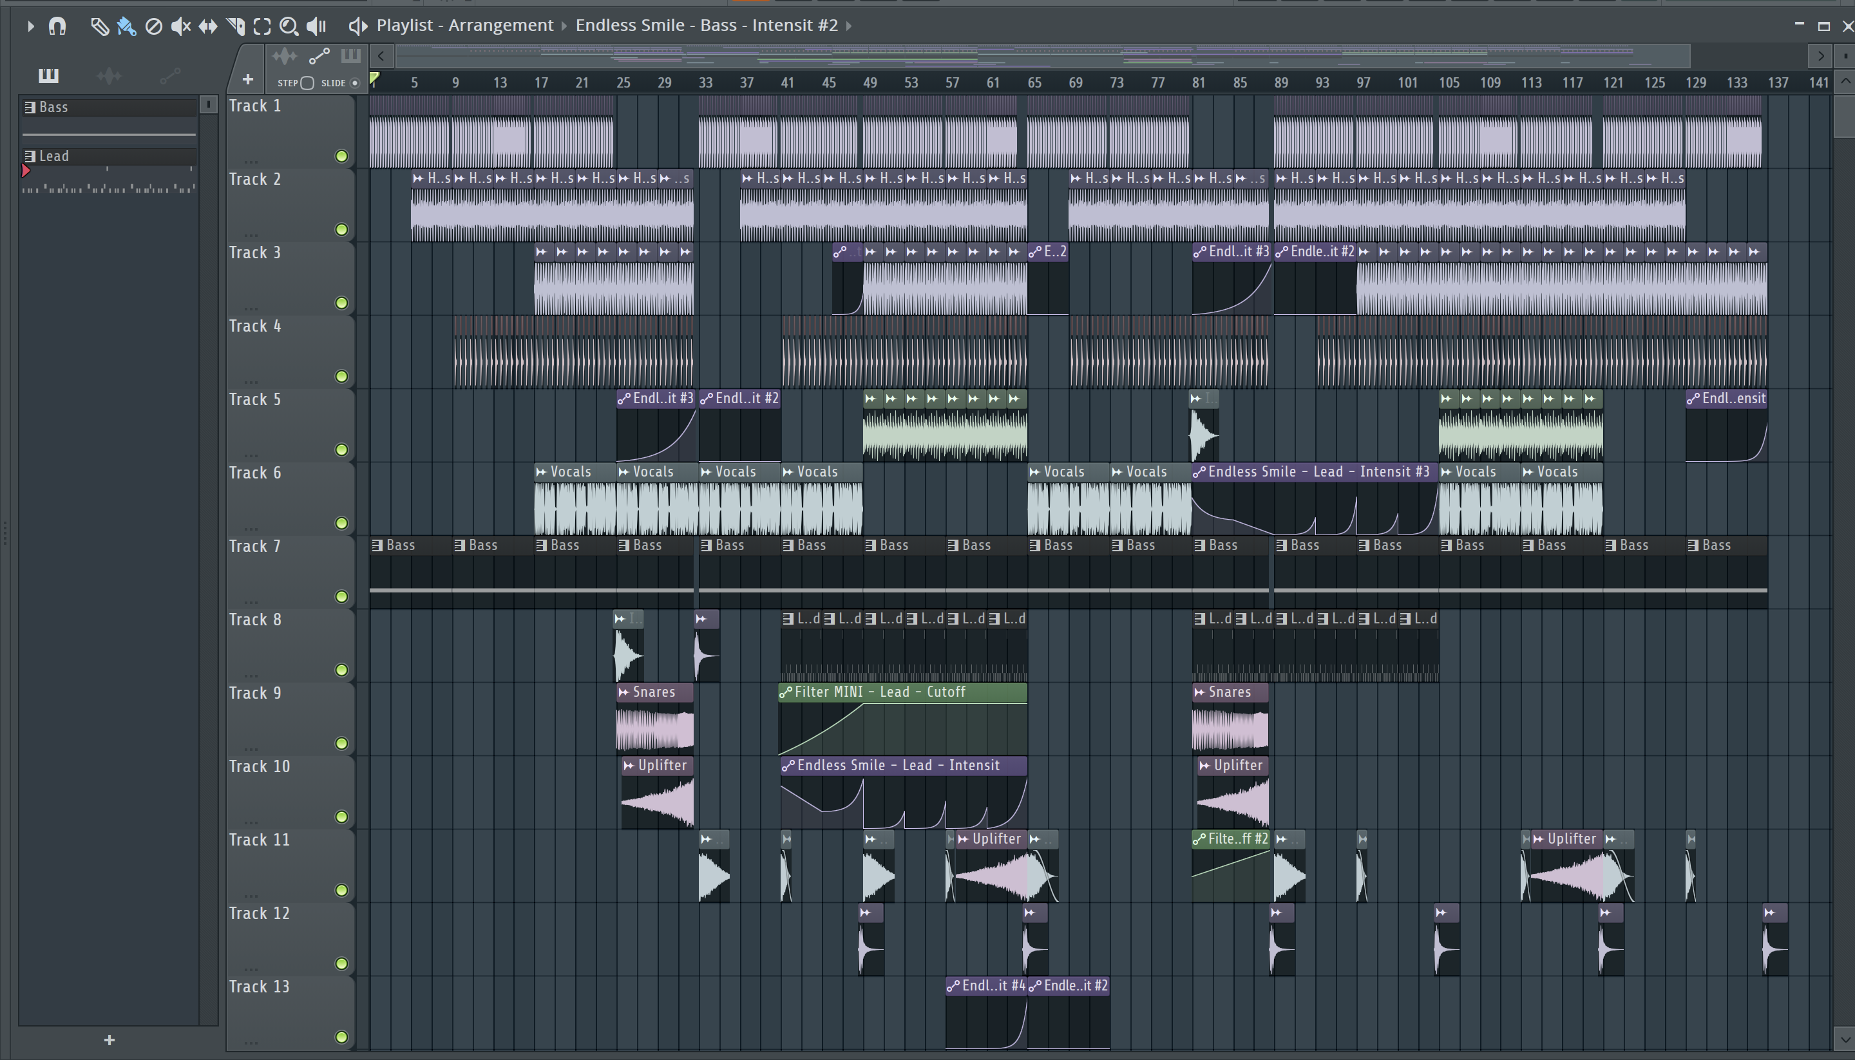
Task: Add a new pattern with the bottom plus
Action: click(109, 1039)
